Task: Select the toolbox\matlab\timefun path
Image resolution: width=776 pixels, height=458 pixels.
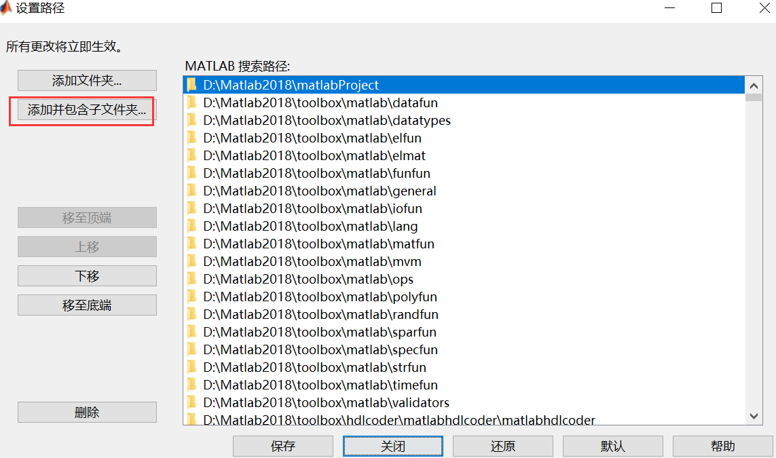Action: [464, 385]
